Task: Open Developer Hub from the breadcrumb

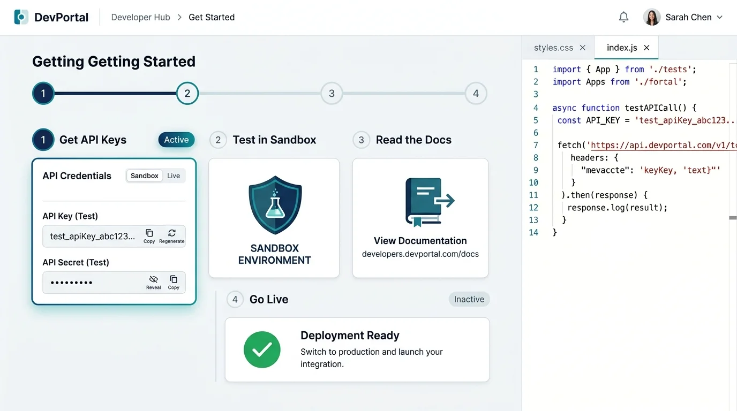Action: click(x=140, y=17)
